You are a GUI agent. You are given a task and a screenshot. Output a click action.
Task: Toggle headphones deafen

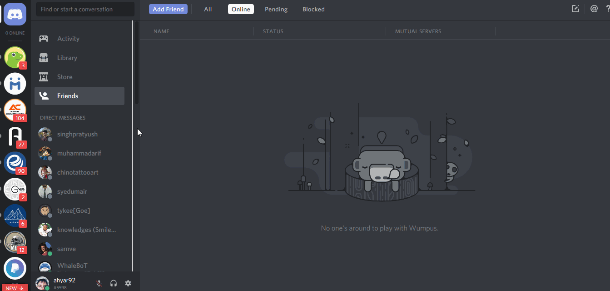point(114,283)
